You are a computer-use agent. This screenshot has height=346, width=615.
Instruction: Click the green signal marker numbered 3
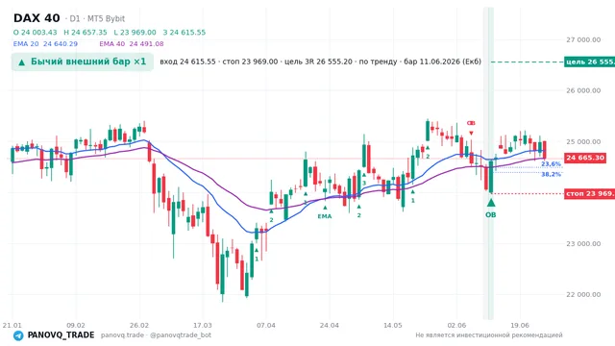pos(364,183)
